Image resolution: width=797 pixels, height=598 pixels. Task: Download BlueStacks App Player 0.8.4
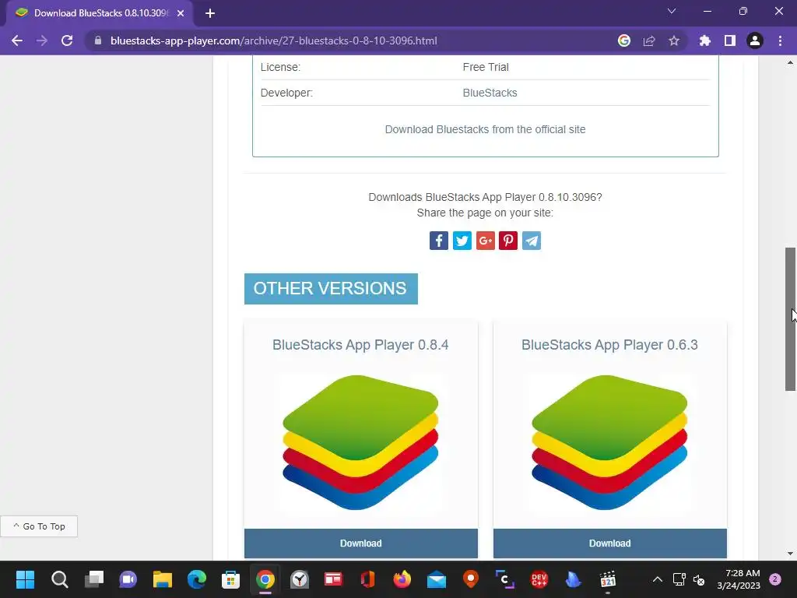pos(361,543)
